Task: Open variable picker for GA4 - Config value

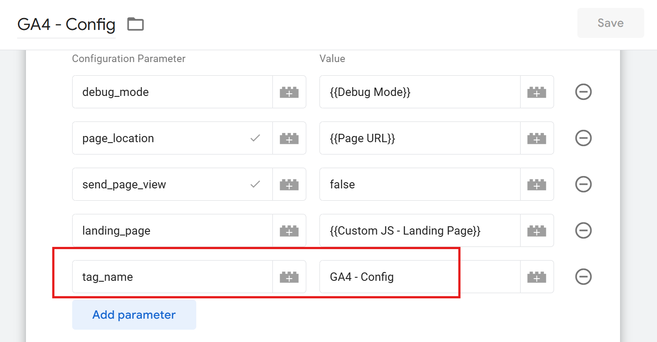Action: (x=537, y=277)
